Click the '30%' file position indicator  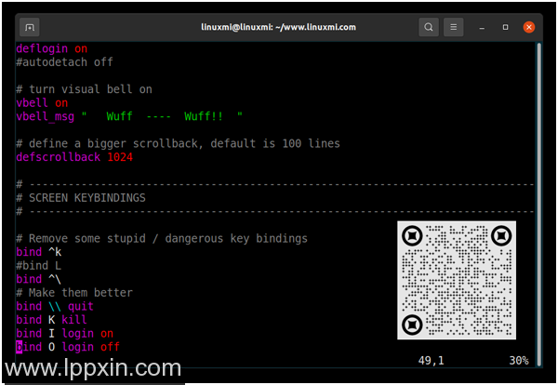coord(519,361)
